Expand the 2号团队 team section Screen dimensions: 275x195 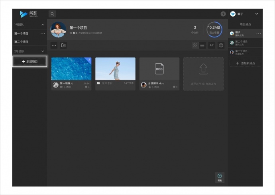tap(43, 51)
